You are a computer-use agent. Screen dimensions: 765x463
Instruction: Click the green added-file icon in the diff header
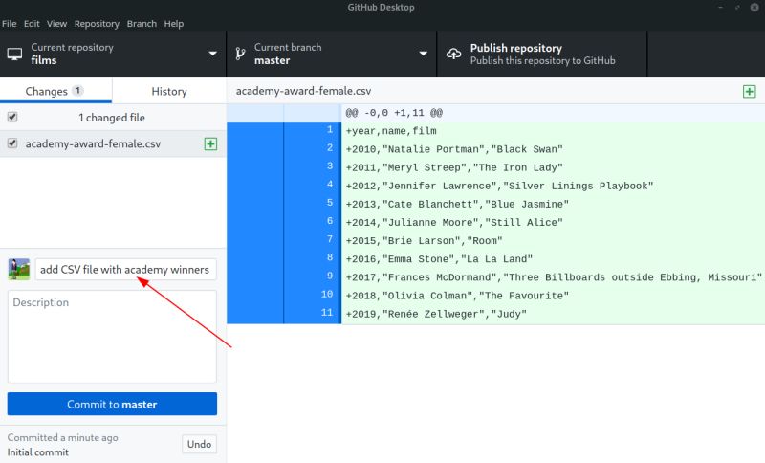click(750, 91)
